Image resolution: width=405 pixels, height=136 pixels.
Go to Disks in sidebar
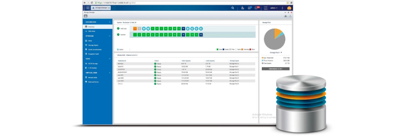(x=98, y=41)
